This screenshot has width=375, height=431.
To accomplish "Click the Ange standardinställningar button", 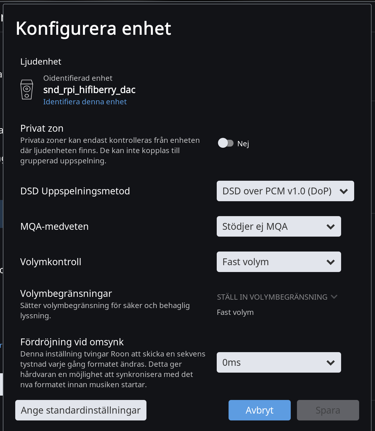I will [81, 410].
